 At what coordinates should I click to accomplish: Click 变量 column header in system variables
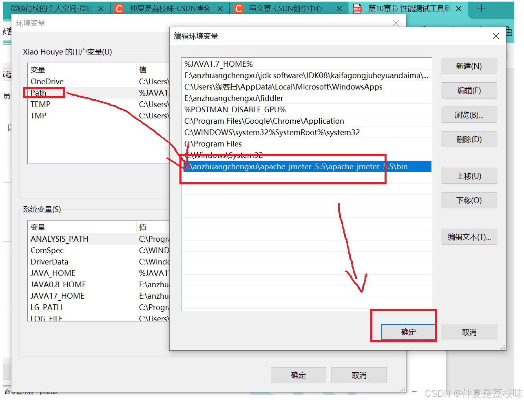pyautogui.click(x=82, y=227)
